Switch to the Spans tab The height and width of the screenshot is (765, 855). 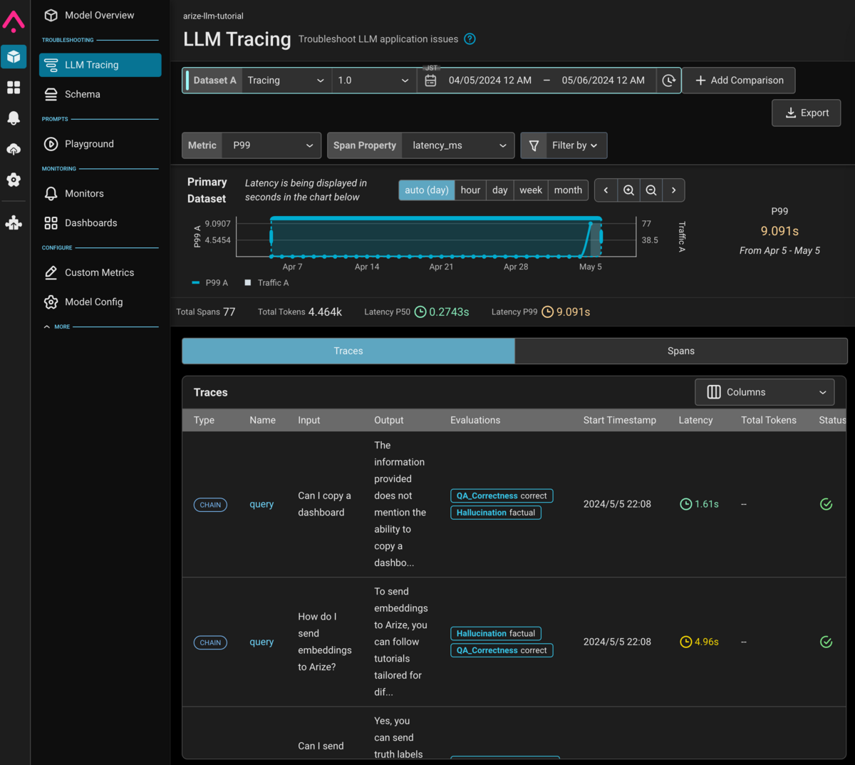pos(681,351)
